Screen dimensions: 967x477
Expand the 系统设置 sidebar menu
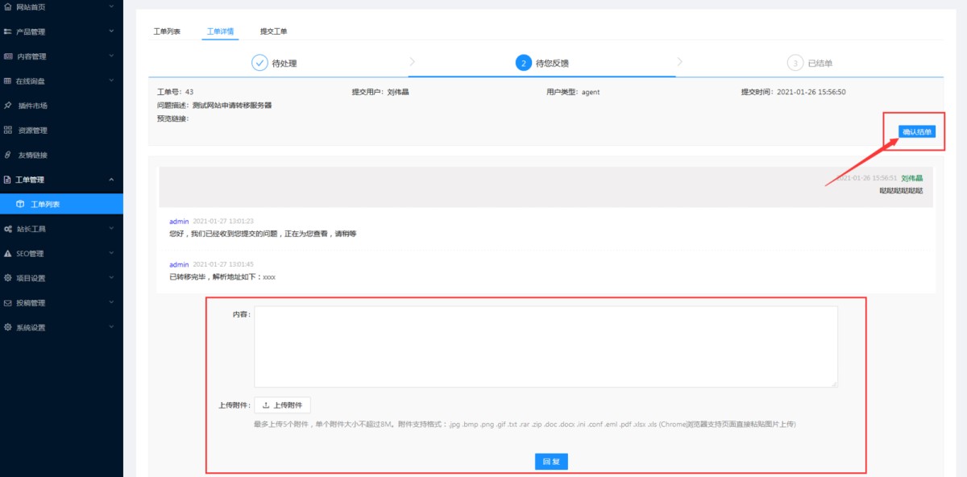pos(111,328)
